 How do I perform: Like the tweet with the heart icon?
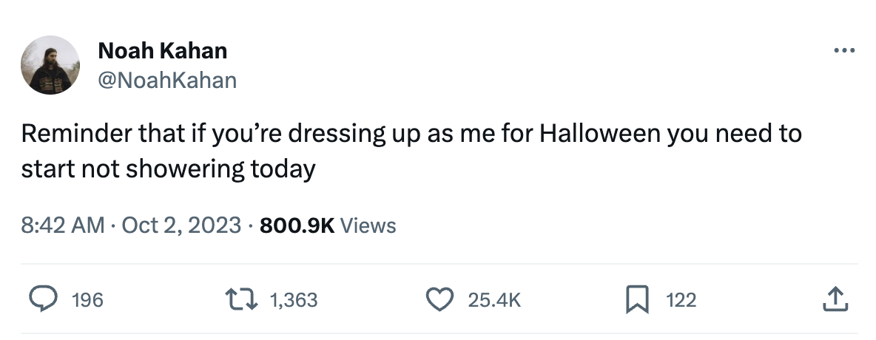click(x=439, y=299)
